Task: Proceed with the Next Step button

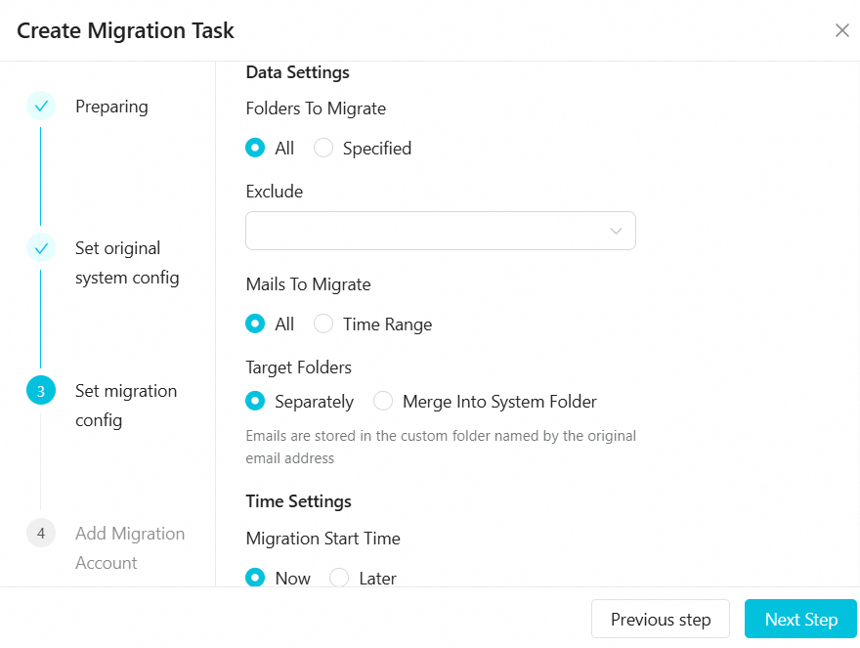Action: tap(800, 620)
